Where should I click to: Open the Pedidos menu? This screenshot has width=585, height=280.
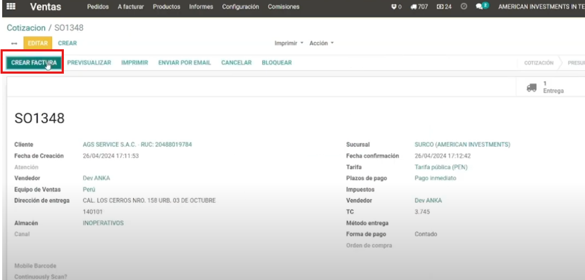(x=98, y=7)
